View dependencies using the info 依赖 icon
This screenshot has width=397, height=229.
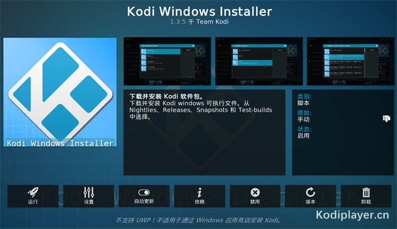point(200,196)
